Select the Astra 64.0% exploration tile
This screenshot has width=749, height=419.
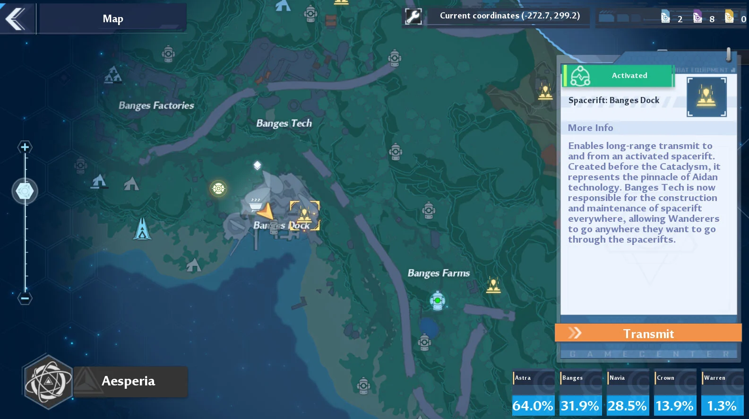(533, 393)
